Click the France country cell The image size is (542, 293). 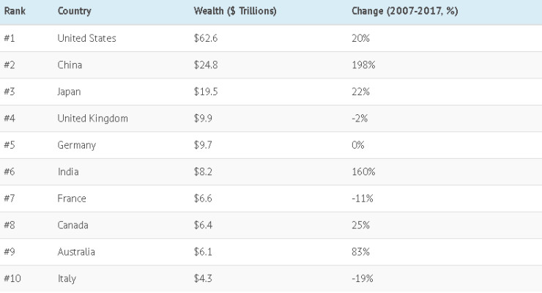click(x=72, y=199)
